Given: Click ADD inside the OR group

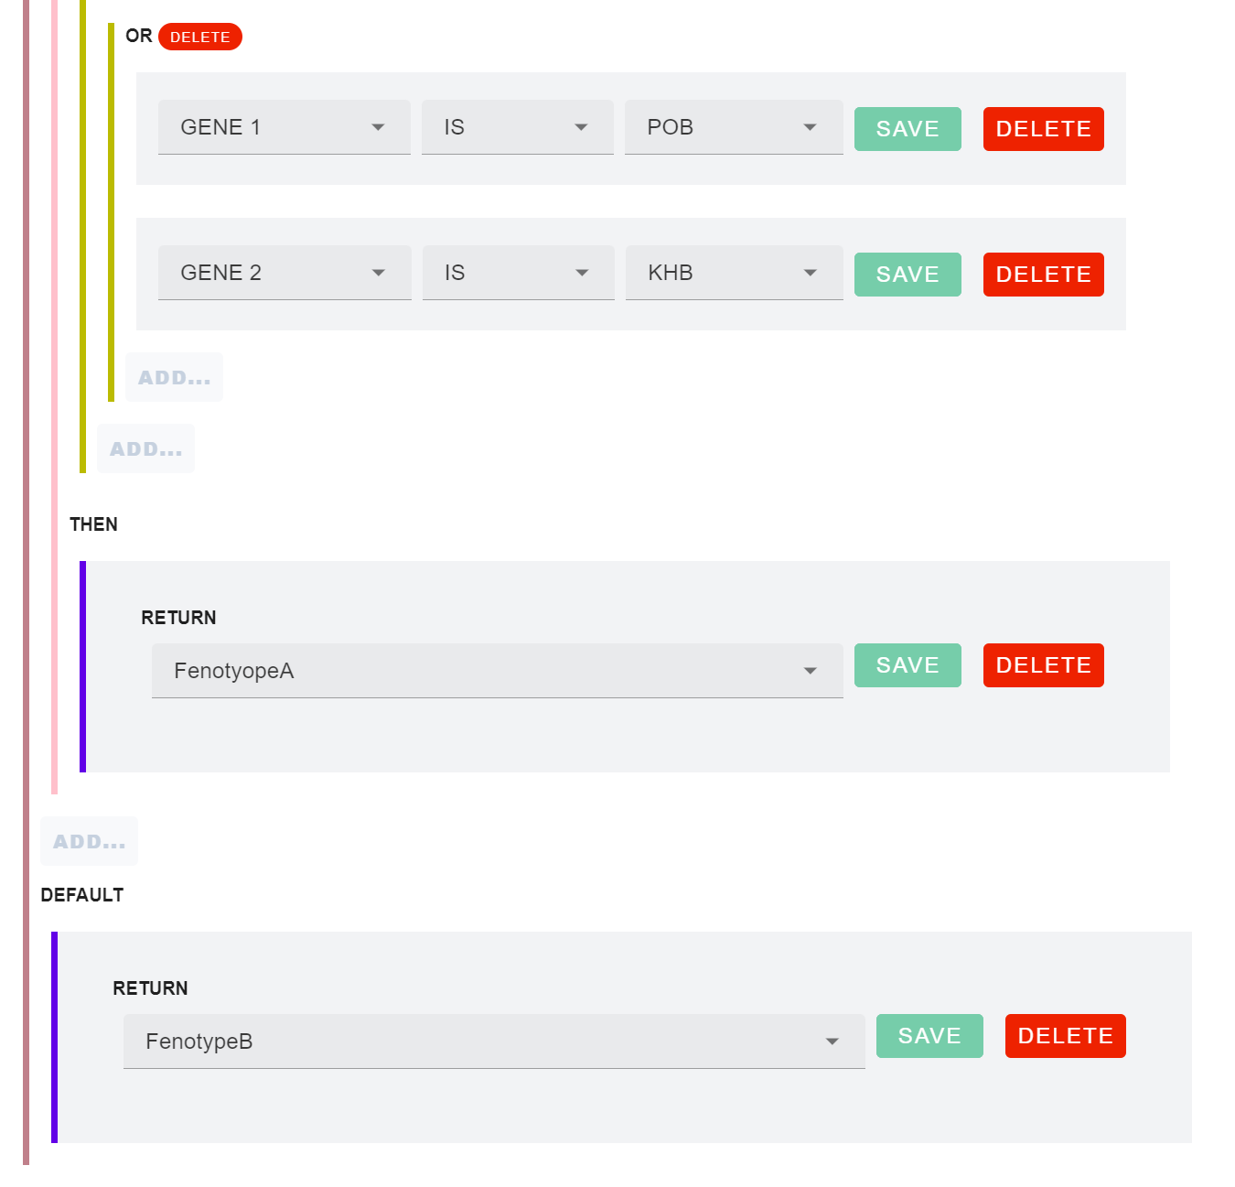Looking at the screenshot, I should click(x=174, y=377).
